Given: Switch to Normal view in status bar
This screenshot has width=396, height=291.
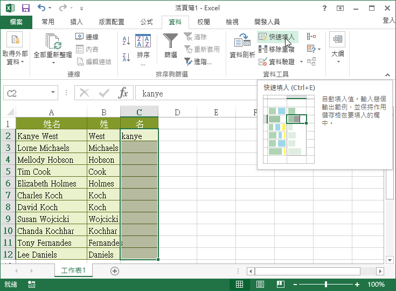Looking at the screenshot, I should pyautogui.click(x=239, y=285).
